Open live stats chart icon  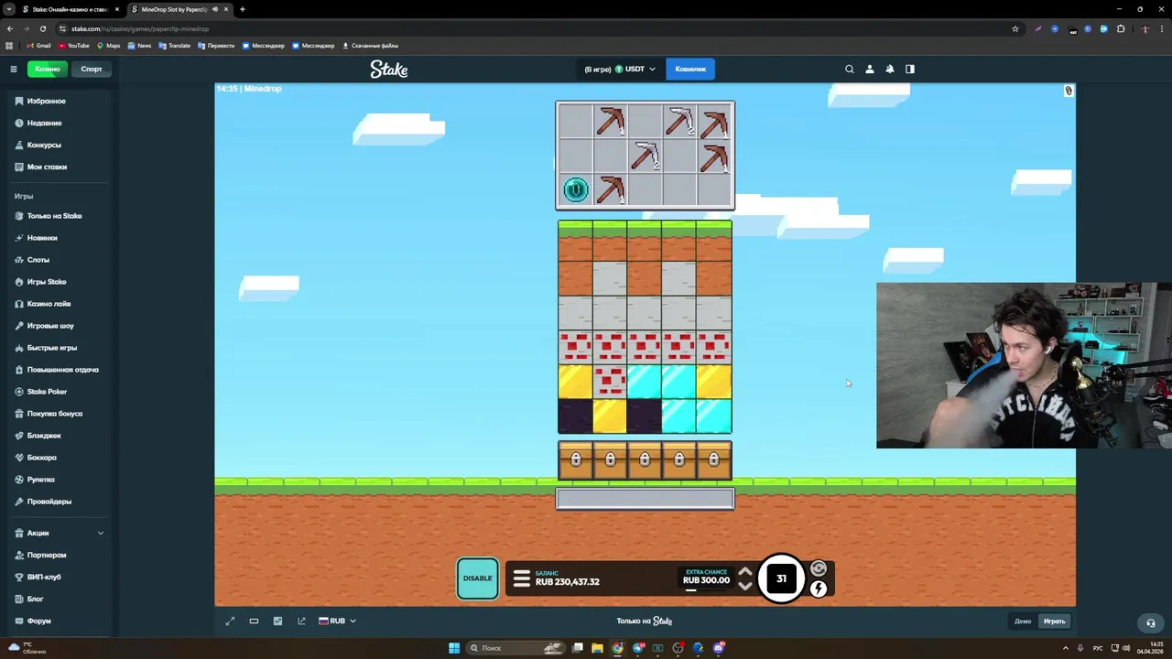click(277, 621)
